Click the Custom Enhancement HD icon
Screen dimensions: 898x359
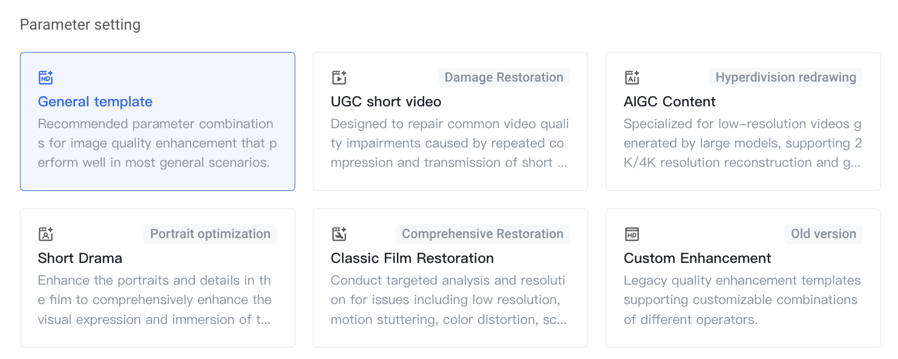coord(632,234)
